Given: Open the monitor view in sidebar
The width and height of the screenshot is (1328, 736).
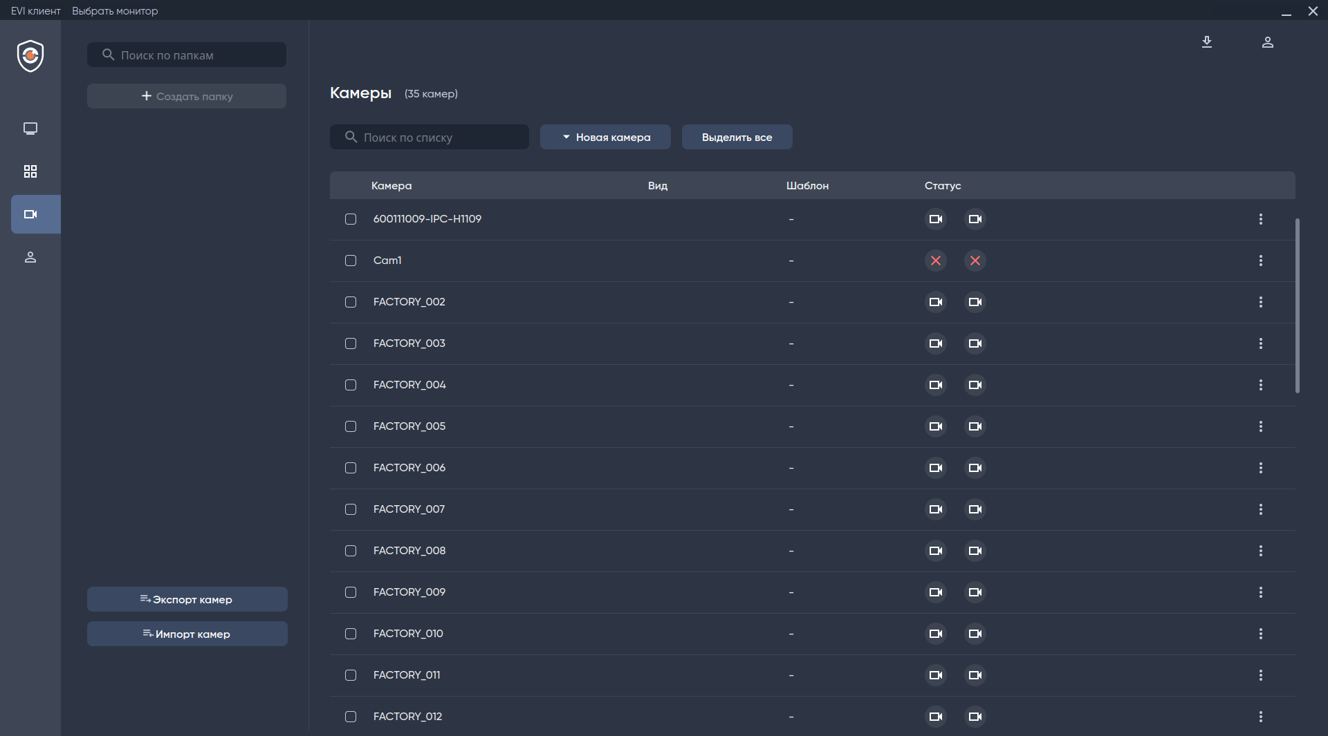Looking at the screenshot, I should (x=30, y=129).
